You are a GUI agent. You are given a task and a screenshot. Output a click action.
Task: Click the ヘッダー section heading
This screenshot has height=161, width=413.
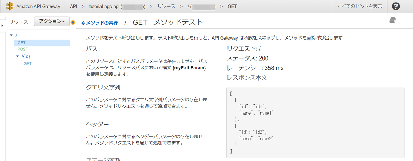[97, 124]
